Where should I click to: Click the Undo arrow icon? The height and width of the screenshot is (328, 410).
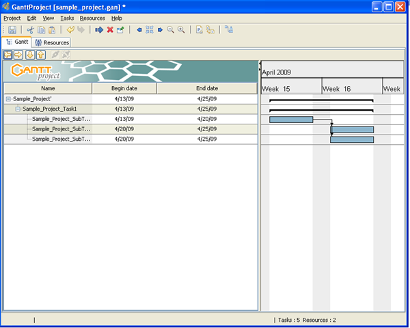pyautogui.click(x=70, y=30)
